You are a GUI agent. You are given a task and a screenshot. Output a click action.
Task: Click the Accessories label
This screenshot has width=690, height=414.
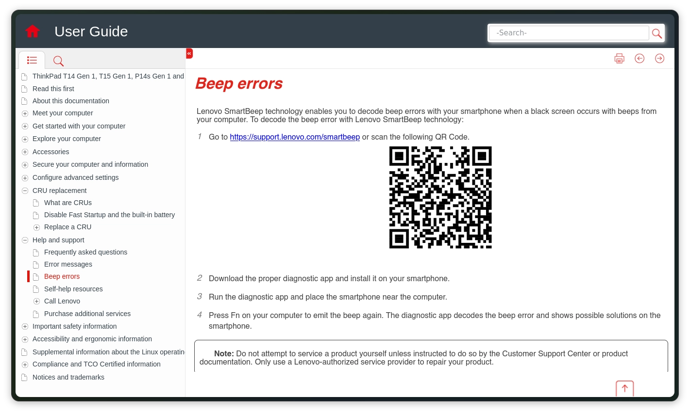click(x=51, y=152)
